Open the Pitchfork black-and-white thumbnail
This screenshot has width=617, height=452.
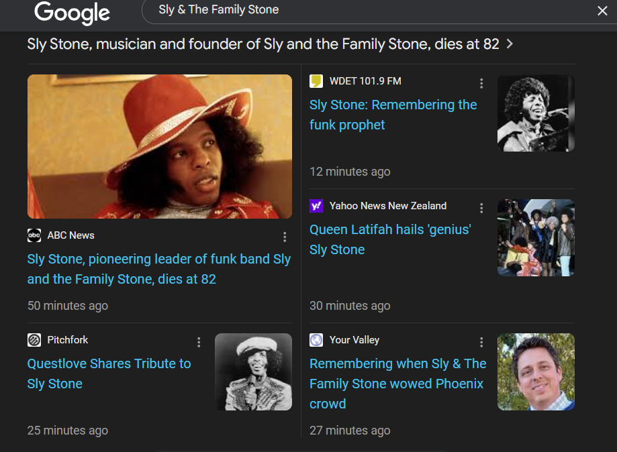coord(253,372)
